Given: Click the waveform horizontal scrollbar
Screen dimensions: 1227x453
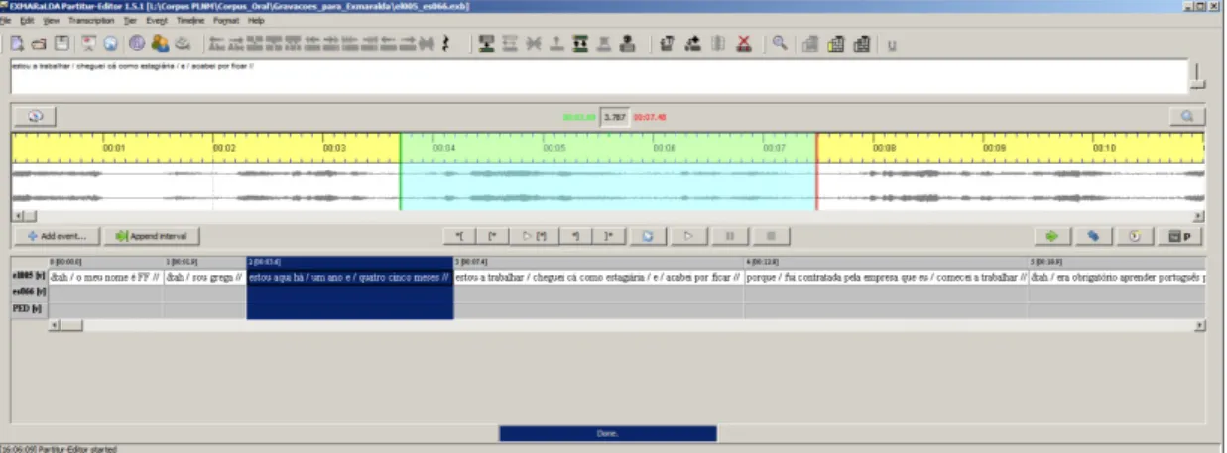Looking at the screenshot, I should 608,216.
